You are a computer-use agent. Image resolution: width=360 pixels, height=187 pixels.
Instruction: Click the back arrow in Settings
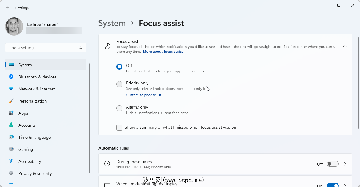(8, 8)
